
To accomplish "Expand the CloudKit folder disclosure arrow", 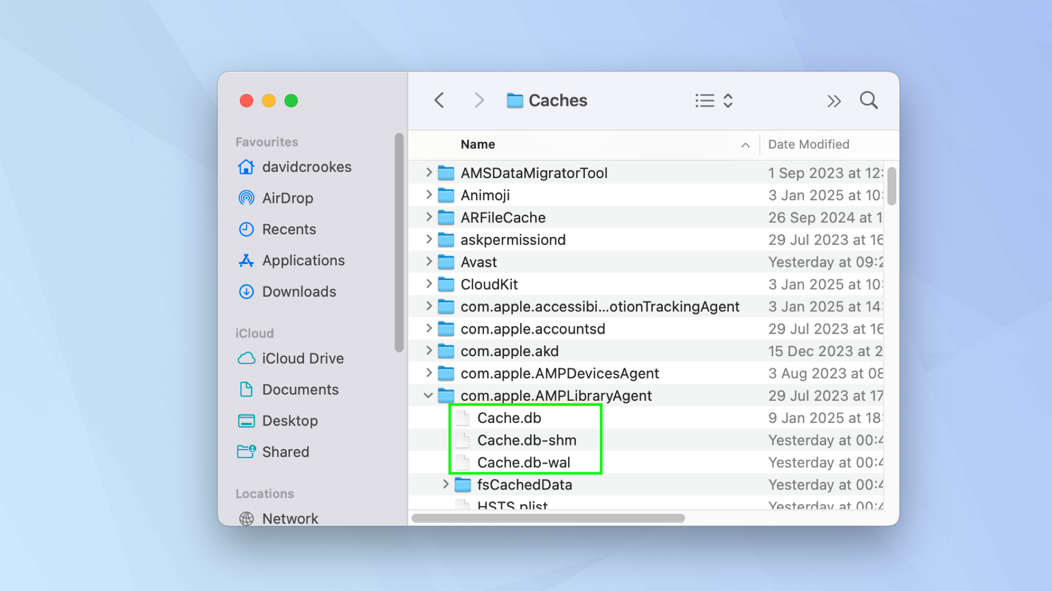I will tap(429, 284).
